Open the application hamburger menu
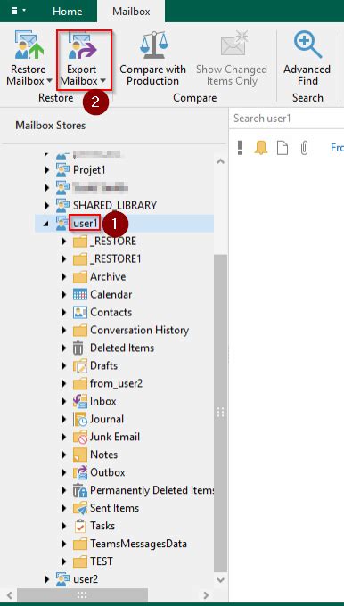 click(x=19, y=11)
